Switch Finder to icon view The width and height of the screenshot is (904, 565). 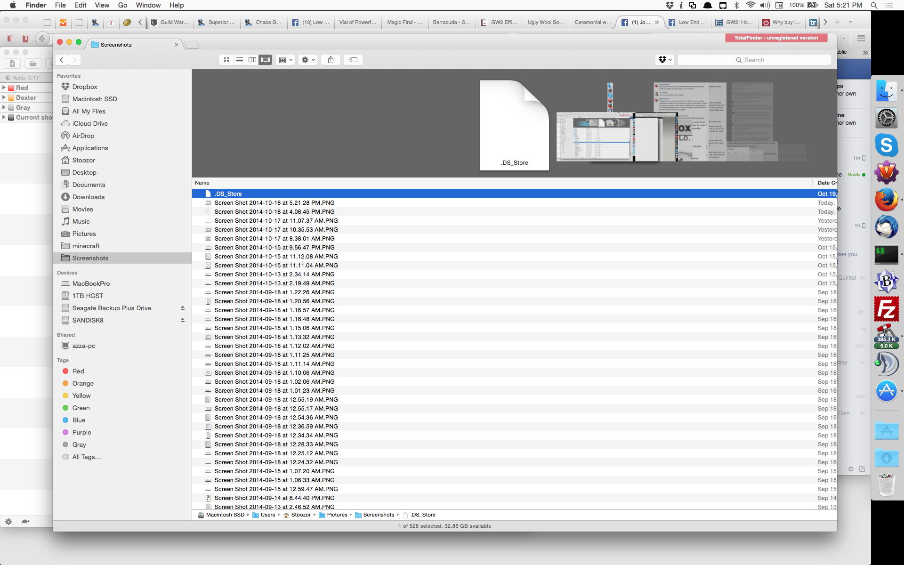coord(226,60)
